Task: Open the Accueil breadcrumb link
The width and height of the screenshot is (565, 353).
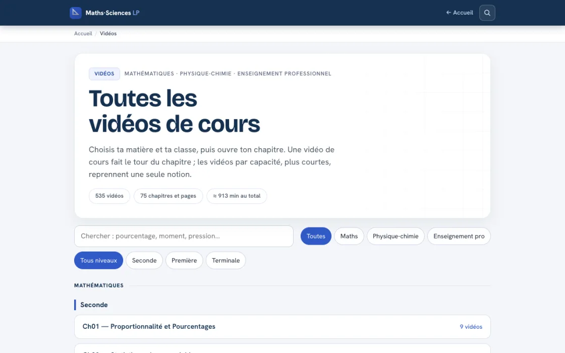Action: coord(83,33)
